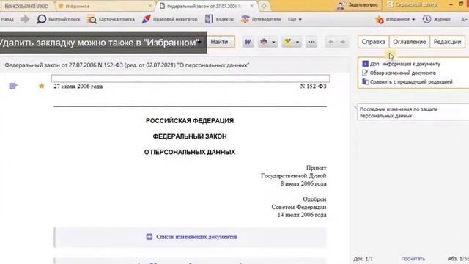This screenshot has width=469, height=264.
Task: Open the Редакции tab
Action: tap(447, 42)
